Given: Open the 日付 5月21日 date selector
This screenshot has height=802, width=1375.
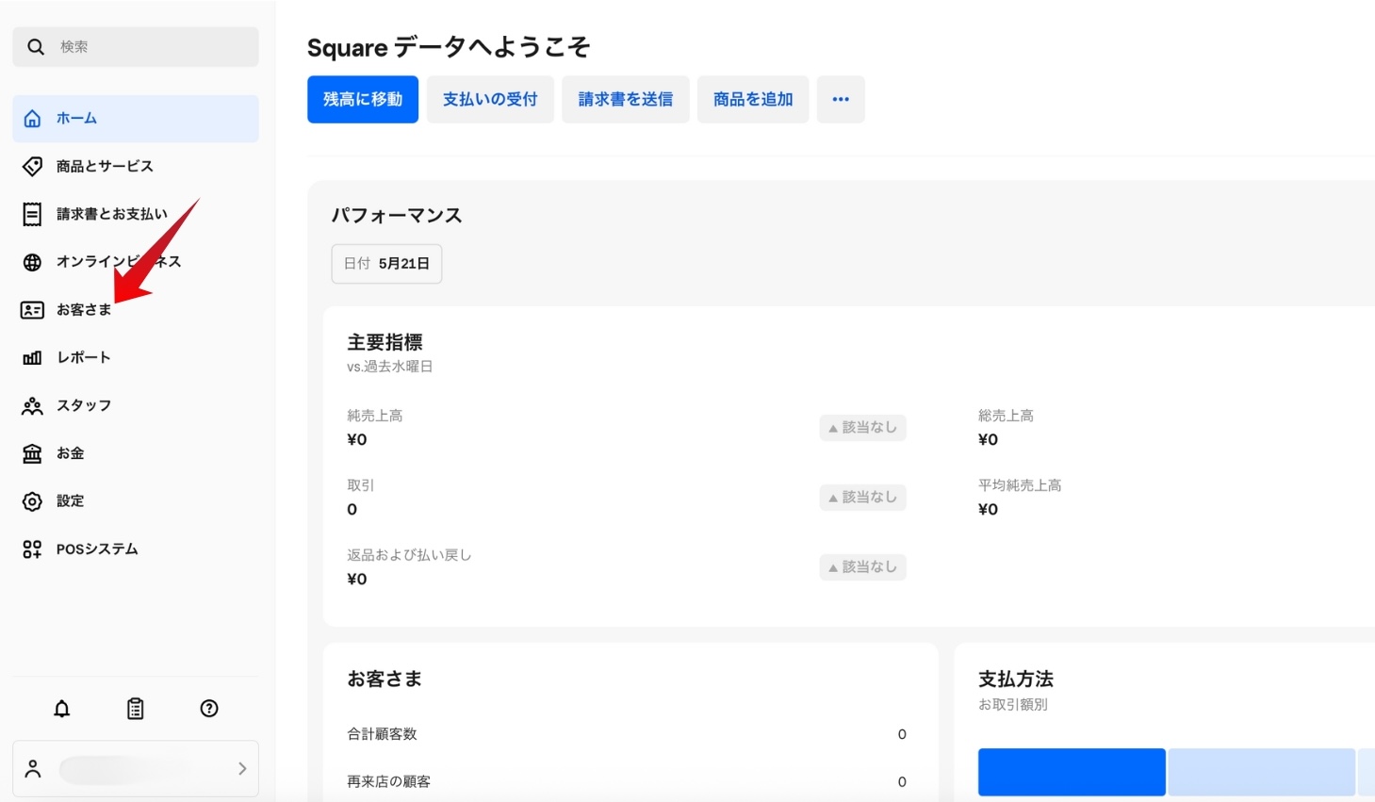Looking at the screenshot, I should pyautogui.click(x=386, y=264).
